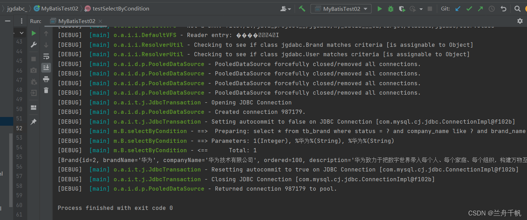Click the 'Run:' panel label
The width and height of the screenshot is (527, 220).
[x=36, y=21]
